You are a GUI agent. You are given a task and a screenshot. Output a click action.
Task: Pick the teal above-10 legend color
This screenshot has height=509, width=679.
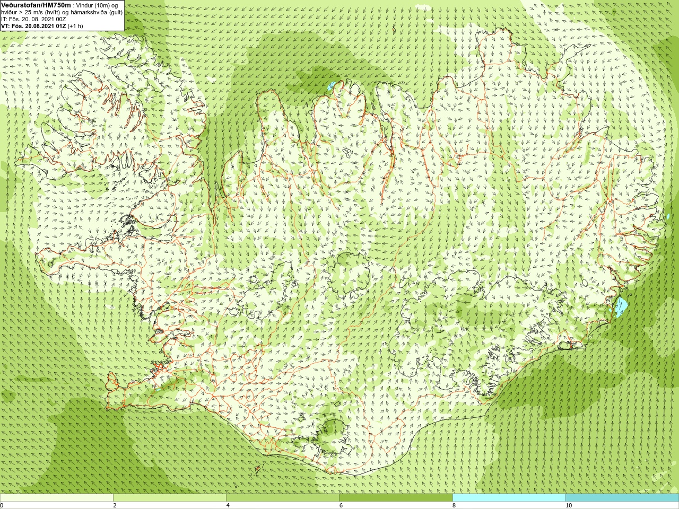point(622,498)
